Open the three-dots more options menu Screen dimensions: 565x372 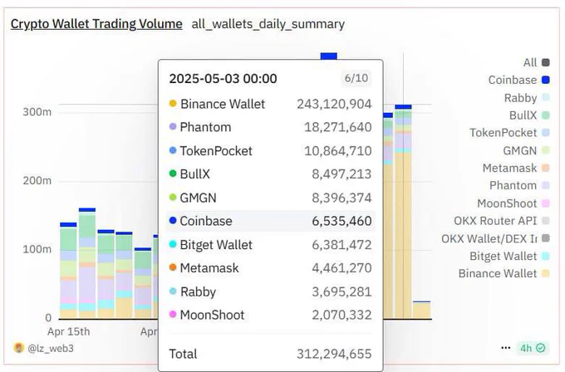tap(505, 348)
